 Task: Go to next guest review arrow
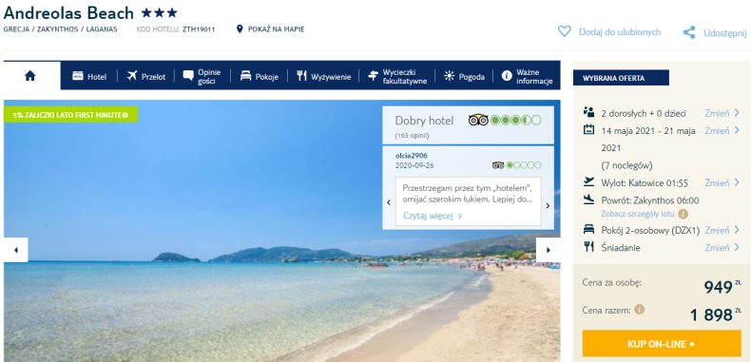click(x=548, y=206)
